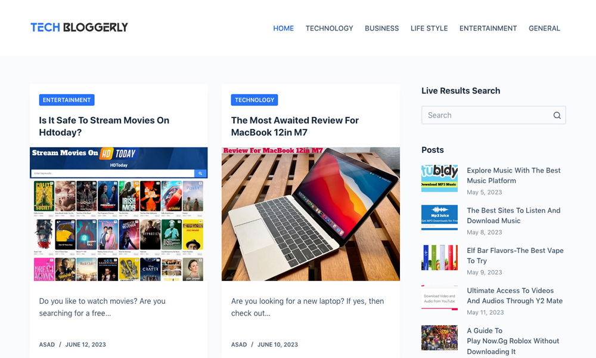Open the Elf Bar flavors thumbnail
This screenshot has width=596, height=358.
[439, 258]
